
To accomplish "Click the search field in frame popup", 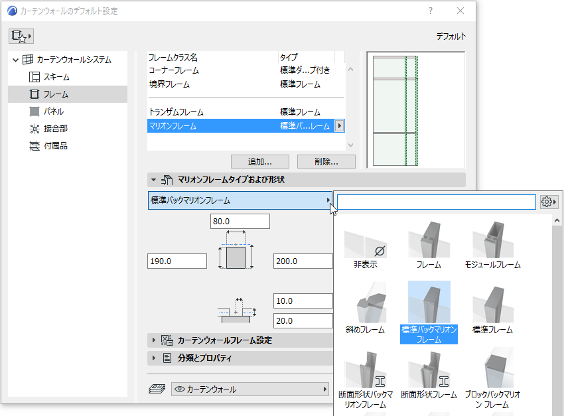I will (x=437, y=202).
